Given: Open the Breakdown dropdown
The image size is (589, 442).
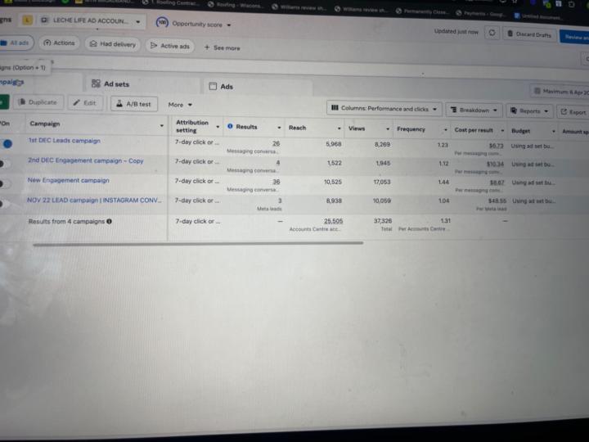Looking at the screenshot, I should coord(474,110).
